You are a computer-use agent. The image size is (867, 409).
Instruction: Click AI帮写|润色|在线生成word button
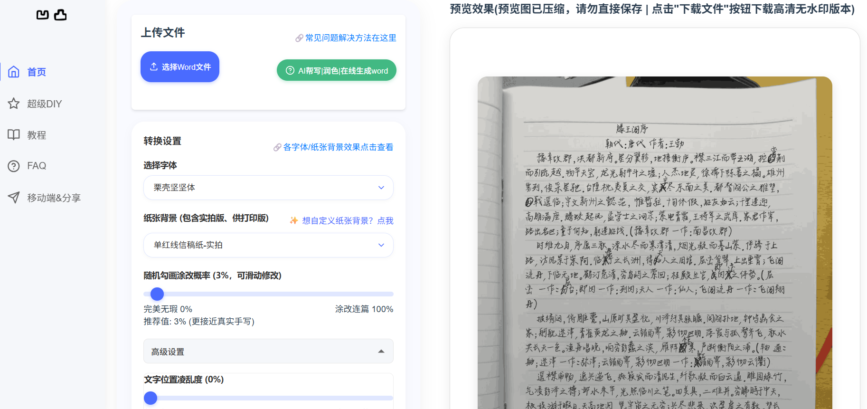point(337,70)
